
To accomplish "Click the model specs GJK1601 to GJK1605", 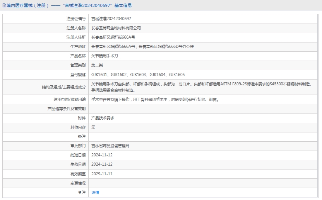I will click(x=138, y=75).
